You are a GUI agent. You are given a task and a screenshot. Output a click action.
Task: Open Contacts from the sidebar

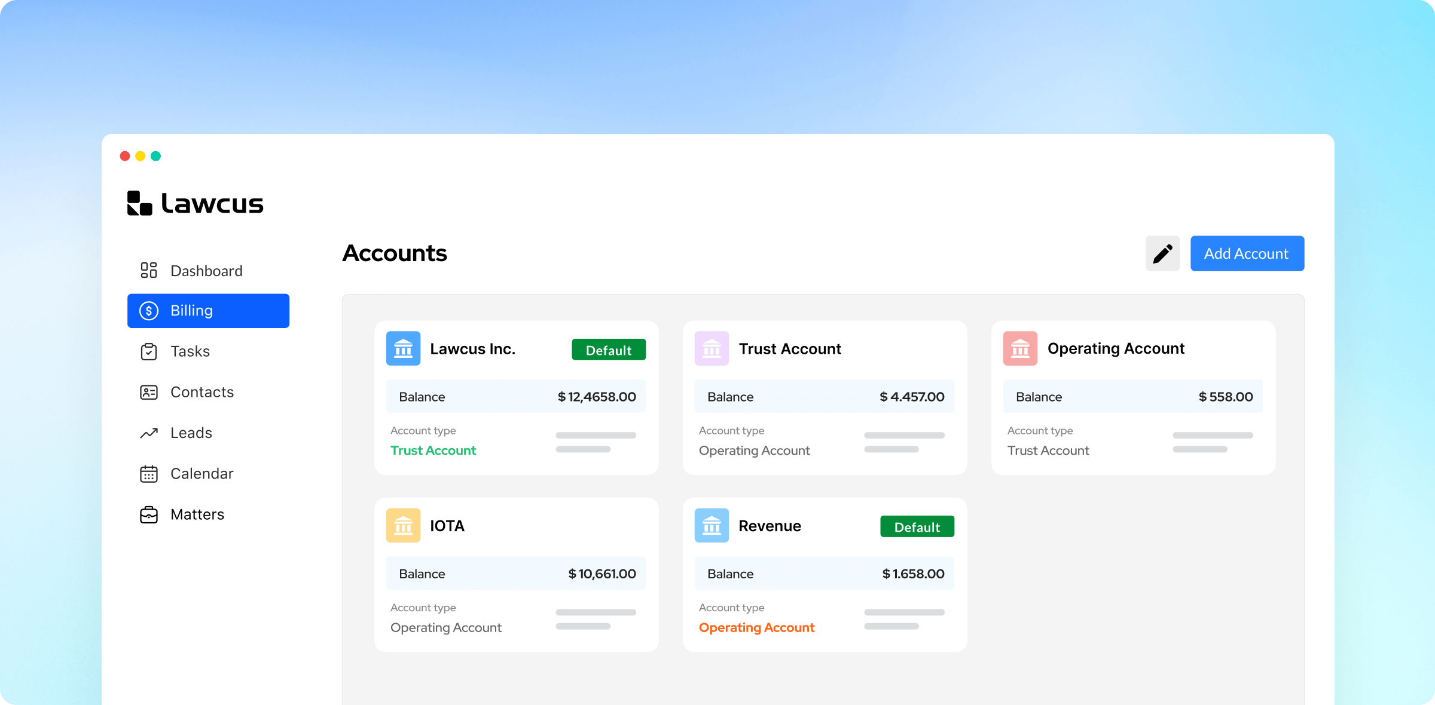(201, 392)
